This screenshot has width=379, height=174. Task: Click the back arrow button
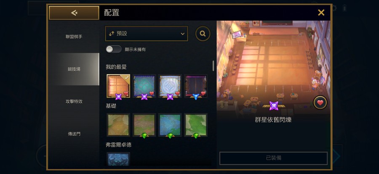[x=74, y=13]
